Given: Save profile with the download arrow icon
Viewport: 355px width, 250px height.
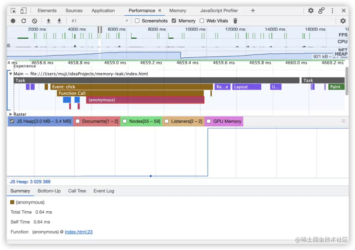Looking at the screenshot, I should pos(59,21).
